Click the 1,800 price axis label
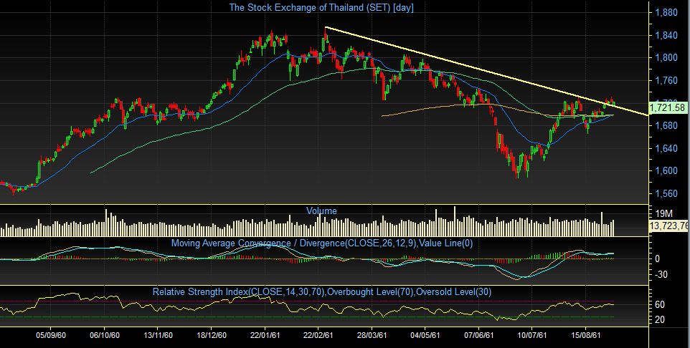This screenshot has width=690, height=348. (666, 57)
